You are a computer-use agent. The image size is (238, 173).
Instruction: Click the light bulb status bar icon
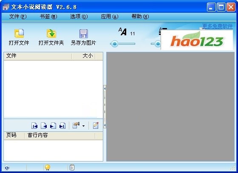[x=47, y=167]
